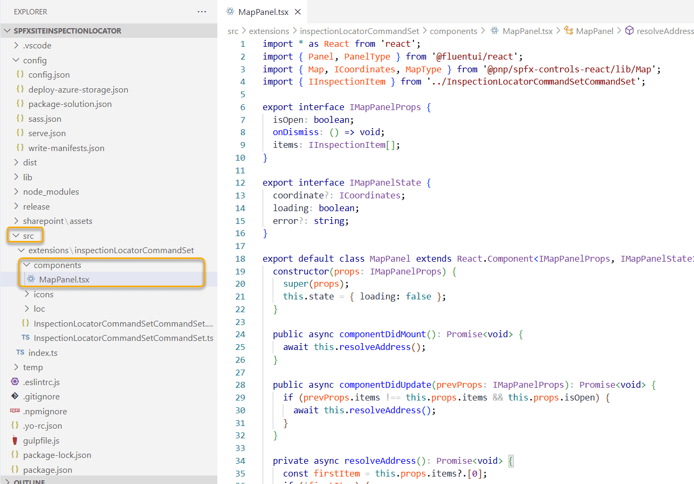
Task: Collapse the src folder in Explorer
Action: pyautogui.click(x=16, y=236)
